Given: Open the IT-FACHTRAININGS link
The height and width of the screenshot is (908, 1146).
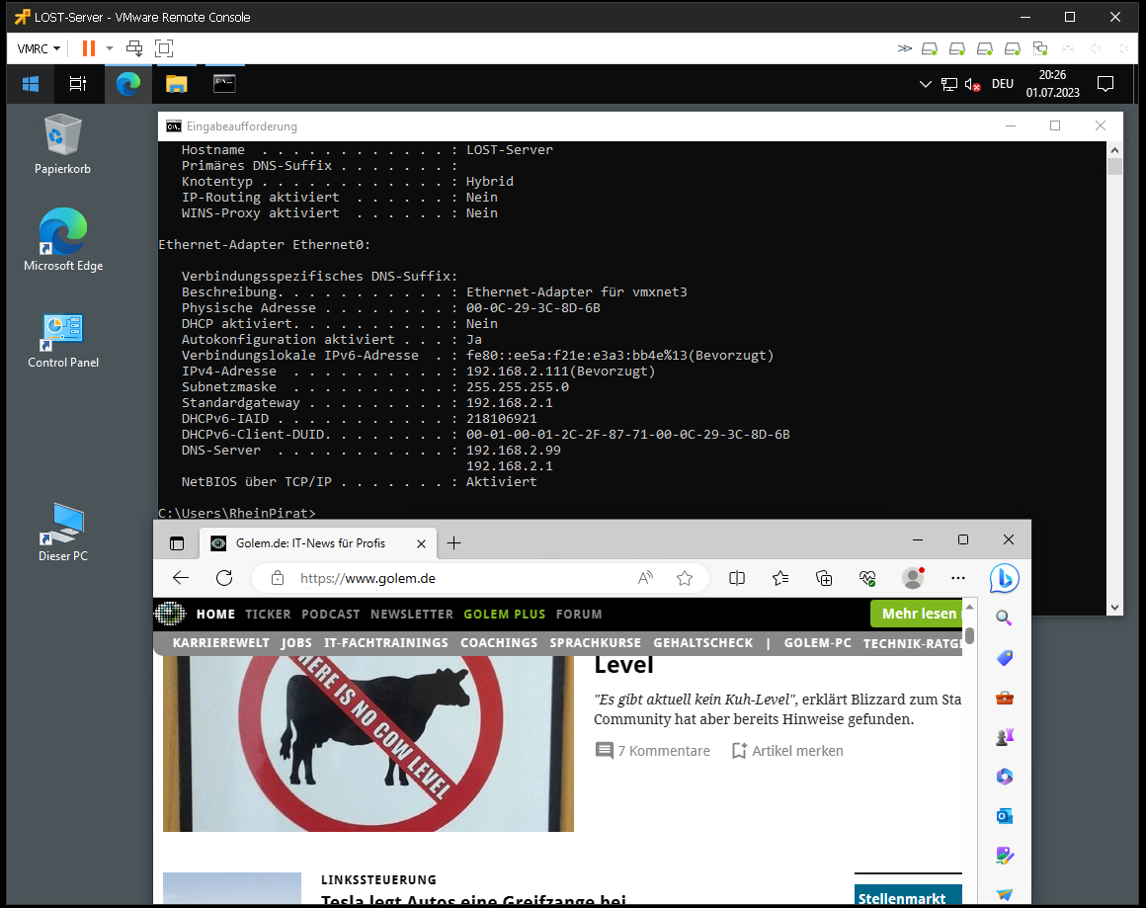Looking at the screenshot, I should pos(386,642).
